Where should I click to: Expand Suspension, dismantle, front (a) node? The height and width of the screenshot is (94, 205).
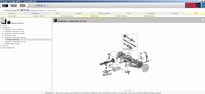(x=3, y=32)
